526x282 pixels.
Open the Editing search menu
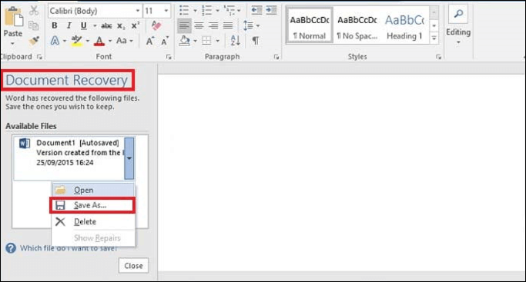(458, 24)
